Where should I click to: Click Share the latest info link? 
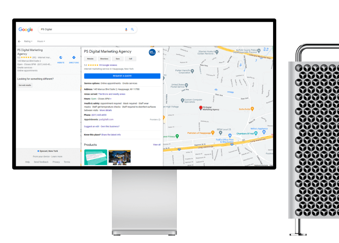coord(111,135)
